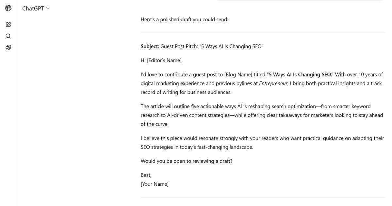The image size is (392, 206).
Task: Open the image library icon in the sidebar
Action: (8, 47)
